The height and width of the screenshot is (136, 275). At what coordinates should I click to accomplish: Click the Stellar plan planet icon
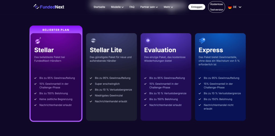[38, 41]
